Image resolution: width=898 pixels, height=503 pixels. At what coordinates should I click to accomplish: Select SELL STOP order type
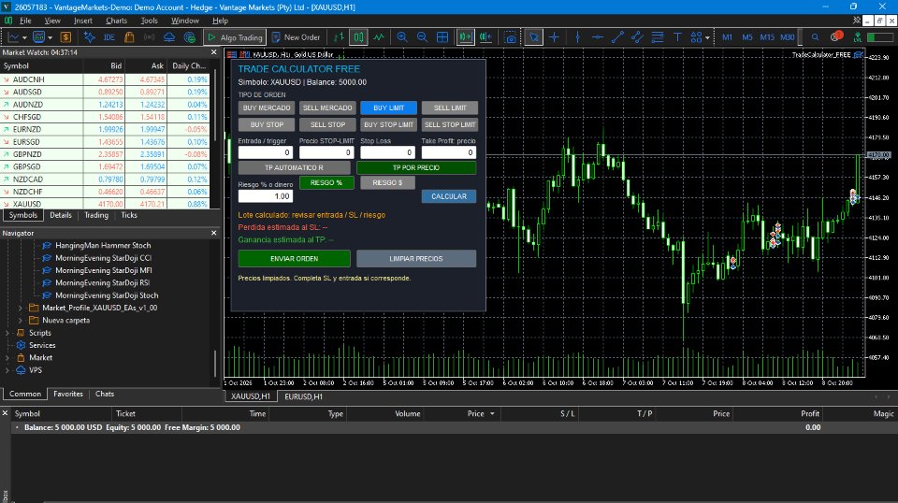[327, 124]
